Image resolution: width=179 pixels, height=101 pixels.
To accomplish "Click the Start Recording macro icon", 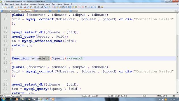I will click(x=83, y=7).
